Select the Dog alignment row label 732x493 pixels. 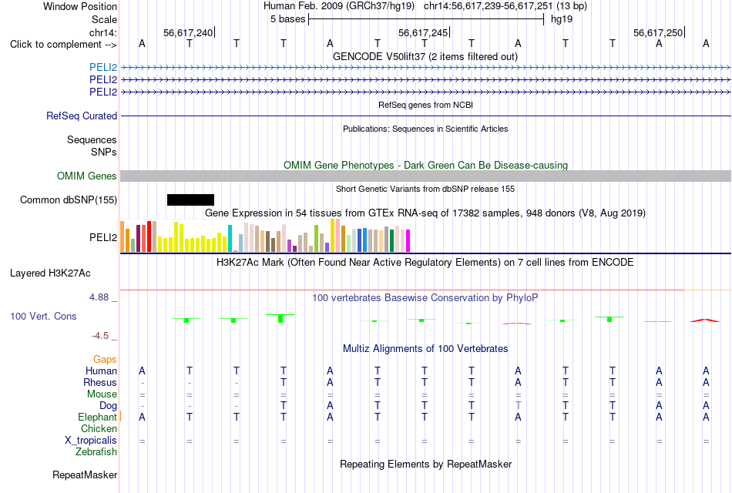[108, 406]
